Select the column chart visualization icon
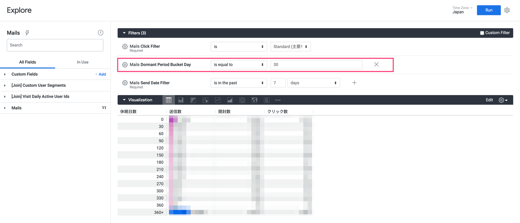 [x=181, y=100]
